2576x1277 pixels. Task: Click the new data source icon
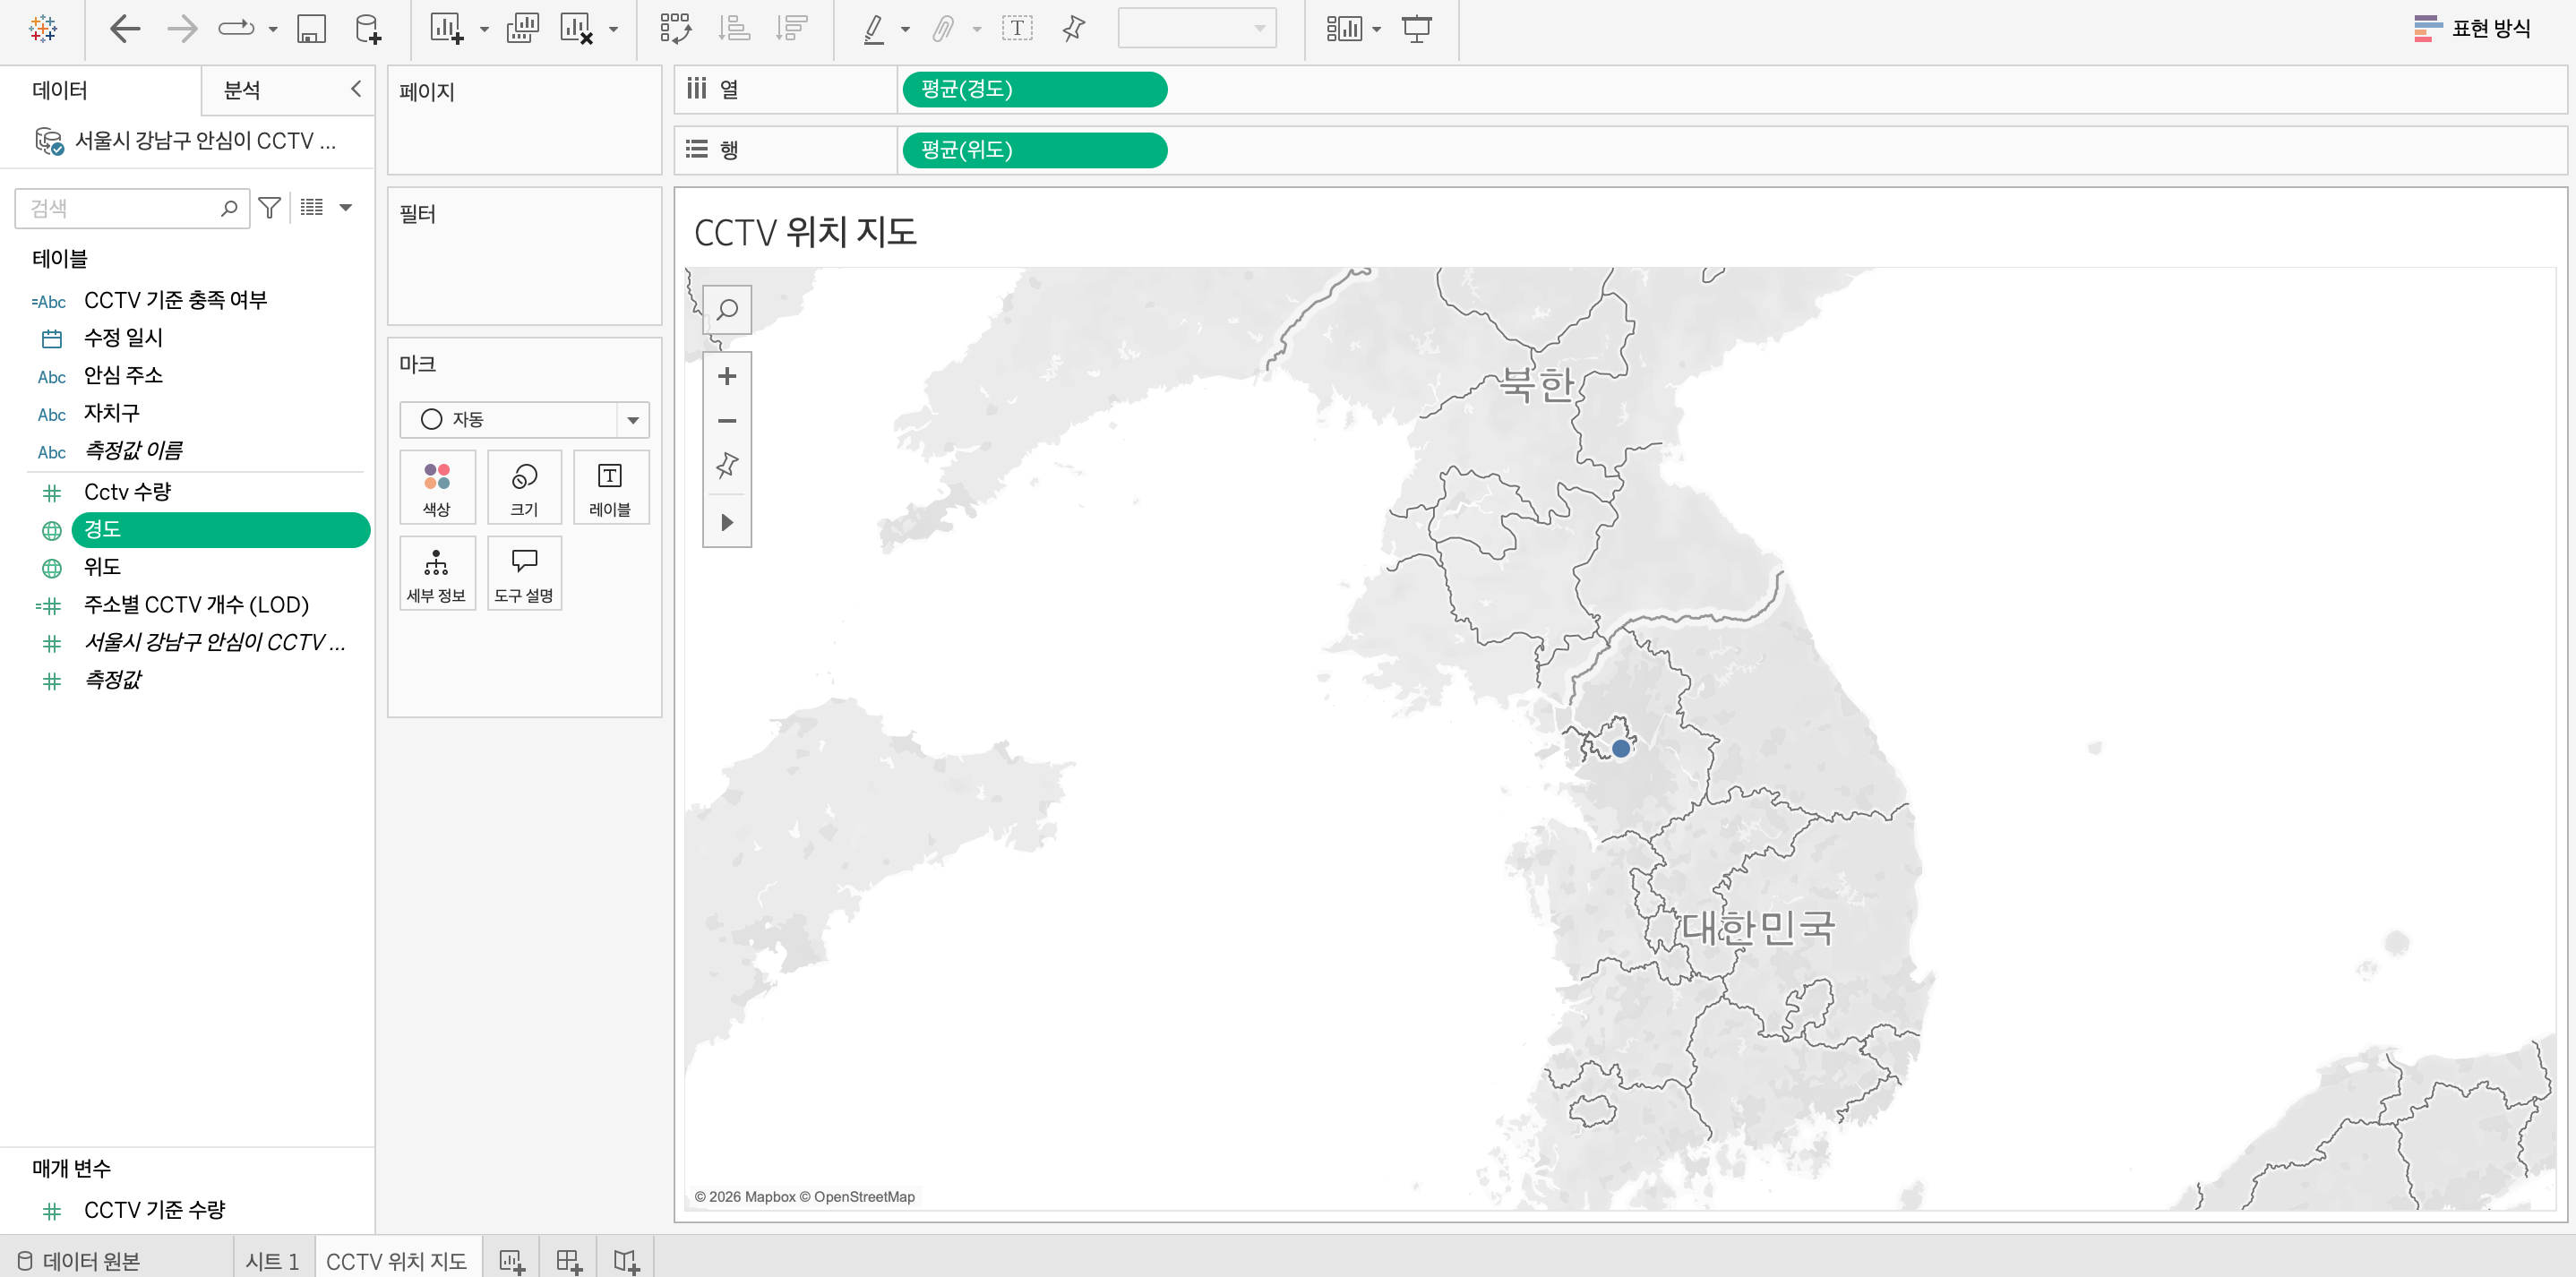click(x=368, y=29)
